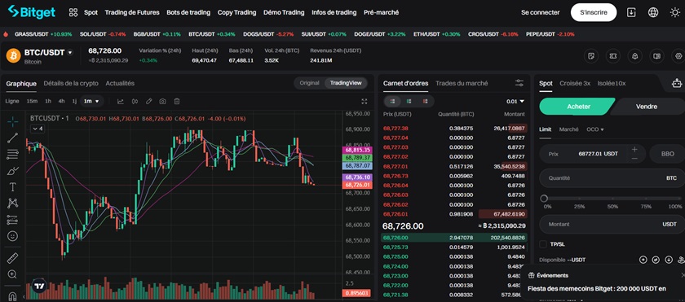
Task: Select the Vendre sell toggle
Action: (x=646, y=107)
